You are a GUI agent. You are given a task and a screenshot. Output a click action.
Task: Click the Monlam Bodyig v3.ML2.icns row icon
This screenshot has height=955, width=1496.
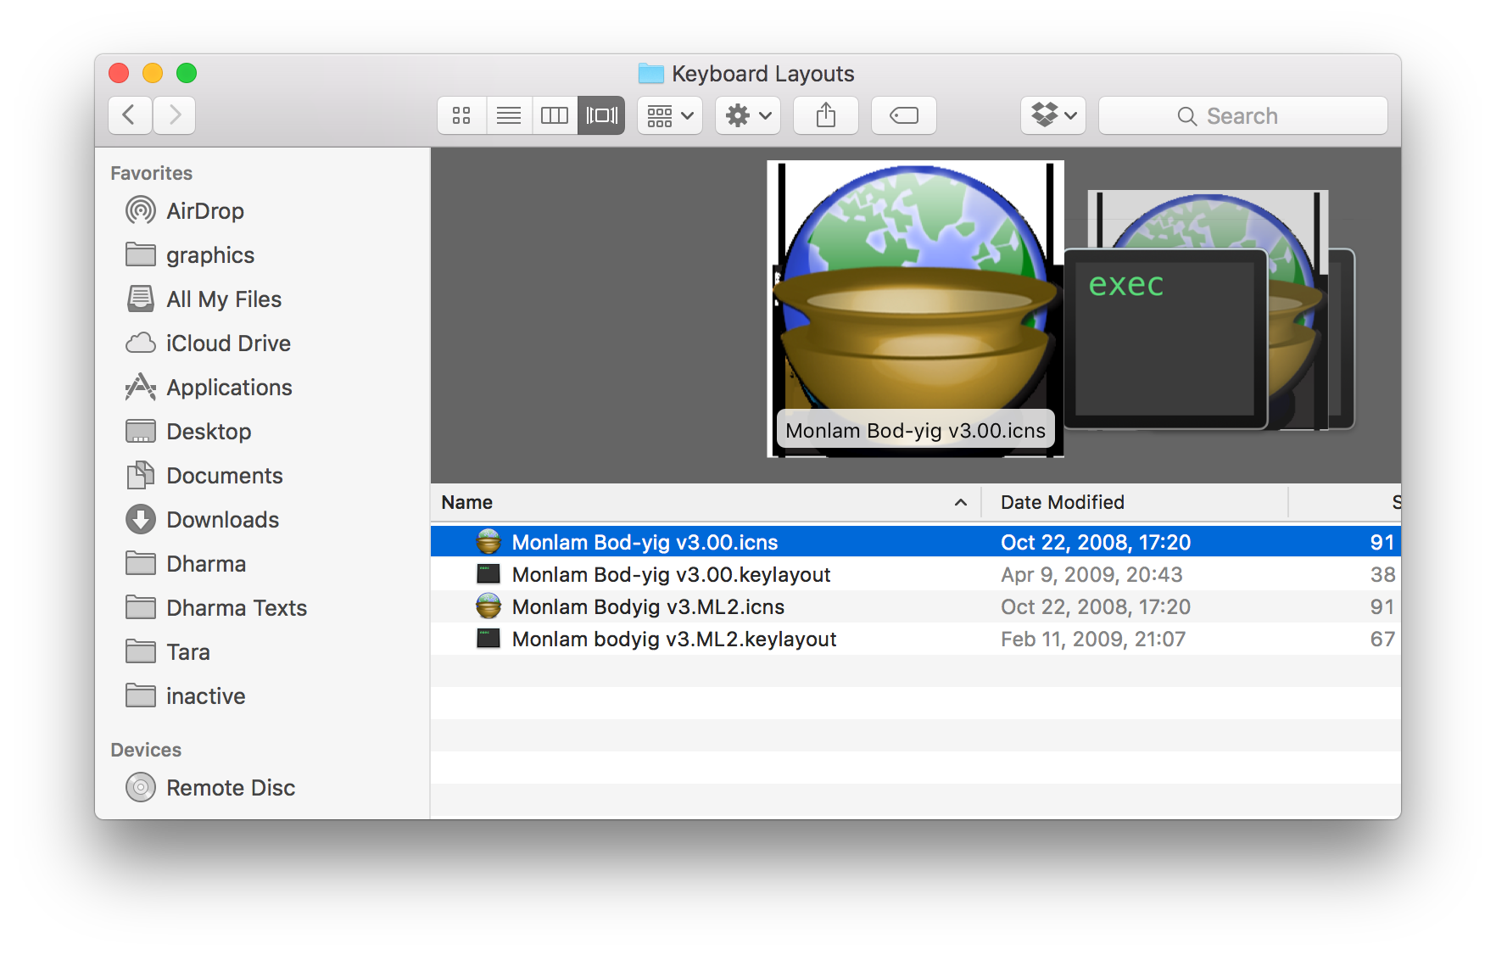coord(488,606)
